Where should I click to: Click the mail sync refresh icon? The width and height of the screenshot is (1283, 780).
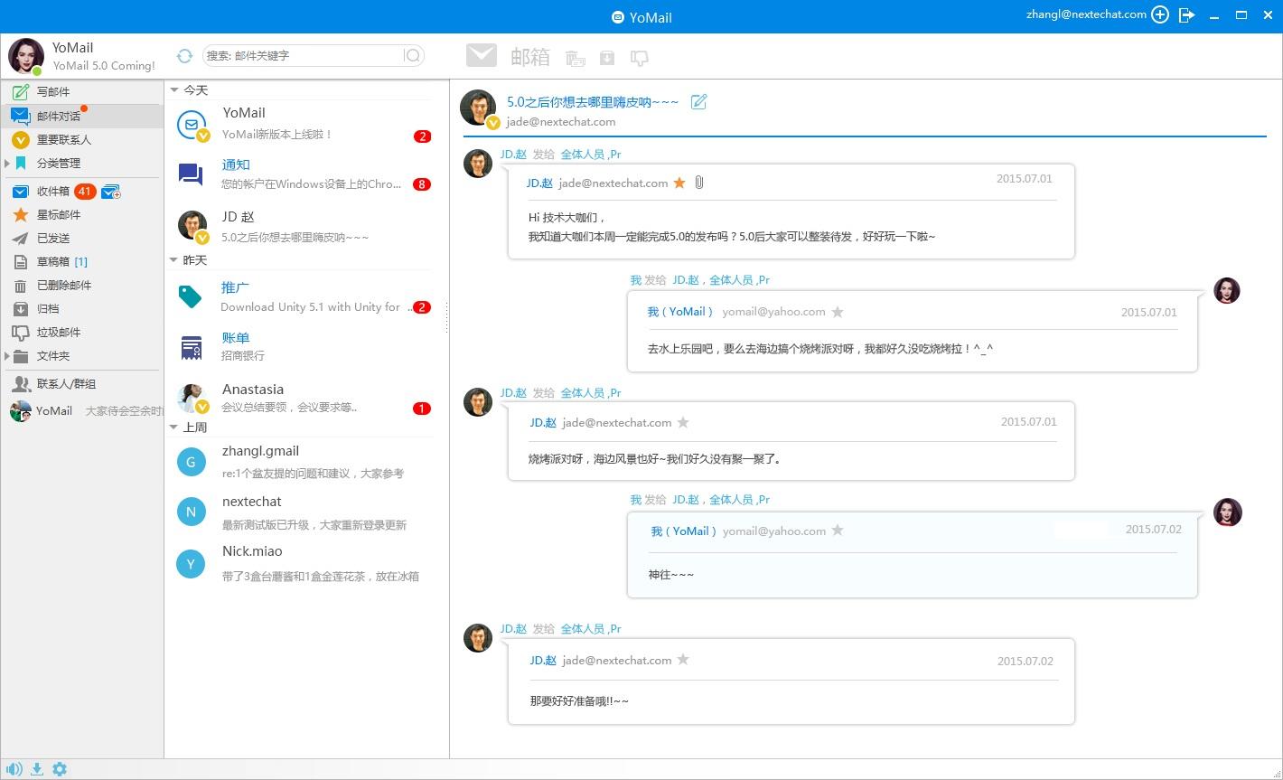184,55
